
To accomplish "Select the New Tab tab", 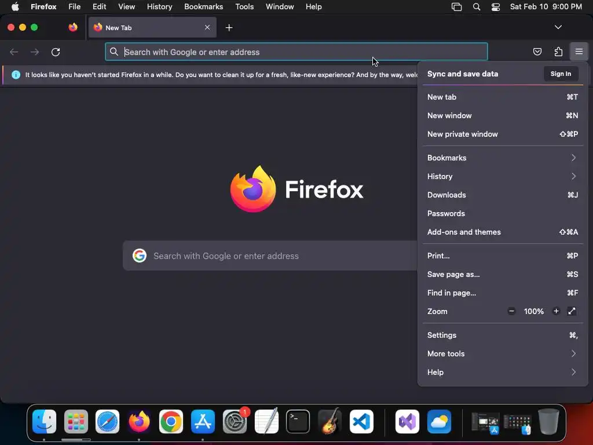I will point(152,27).
